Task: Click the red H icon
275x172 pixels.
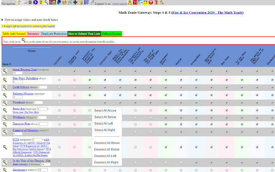Action: (x=135, y=2)
